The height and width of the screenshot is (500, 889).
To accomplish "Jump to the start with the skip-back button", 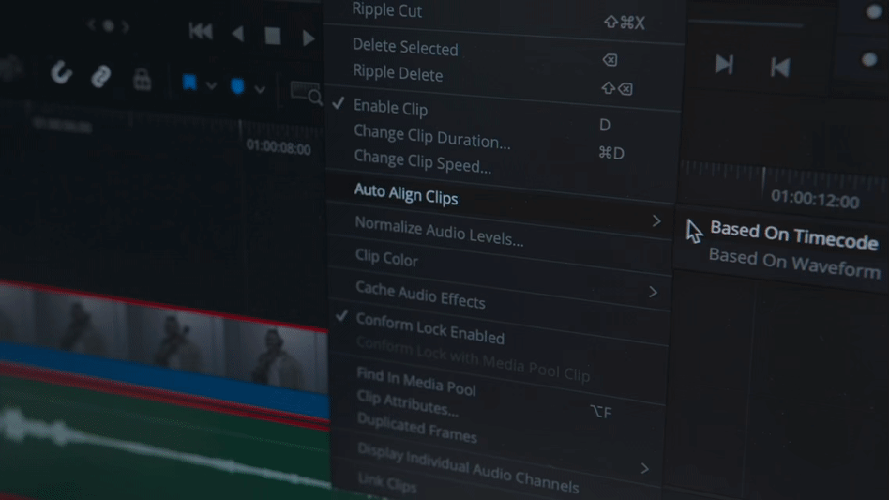I will (x=201, y=31).
